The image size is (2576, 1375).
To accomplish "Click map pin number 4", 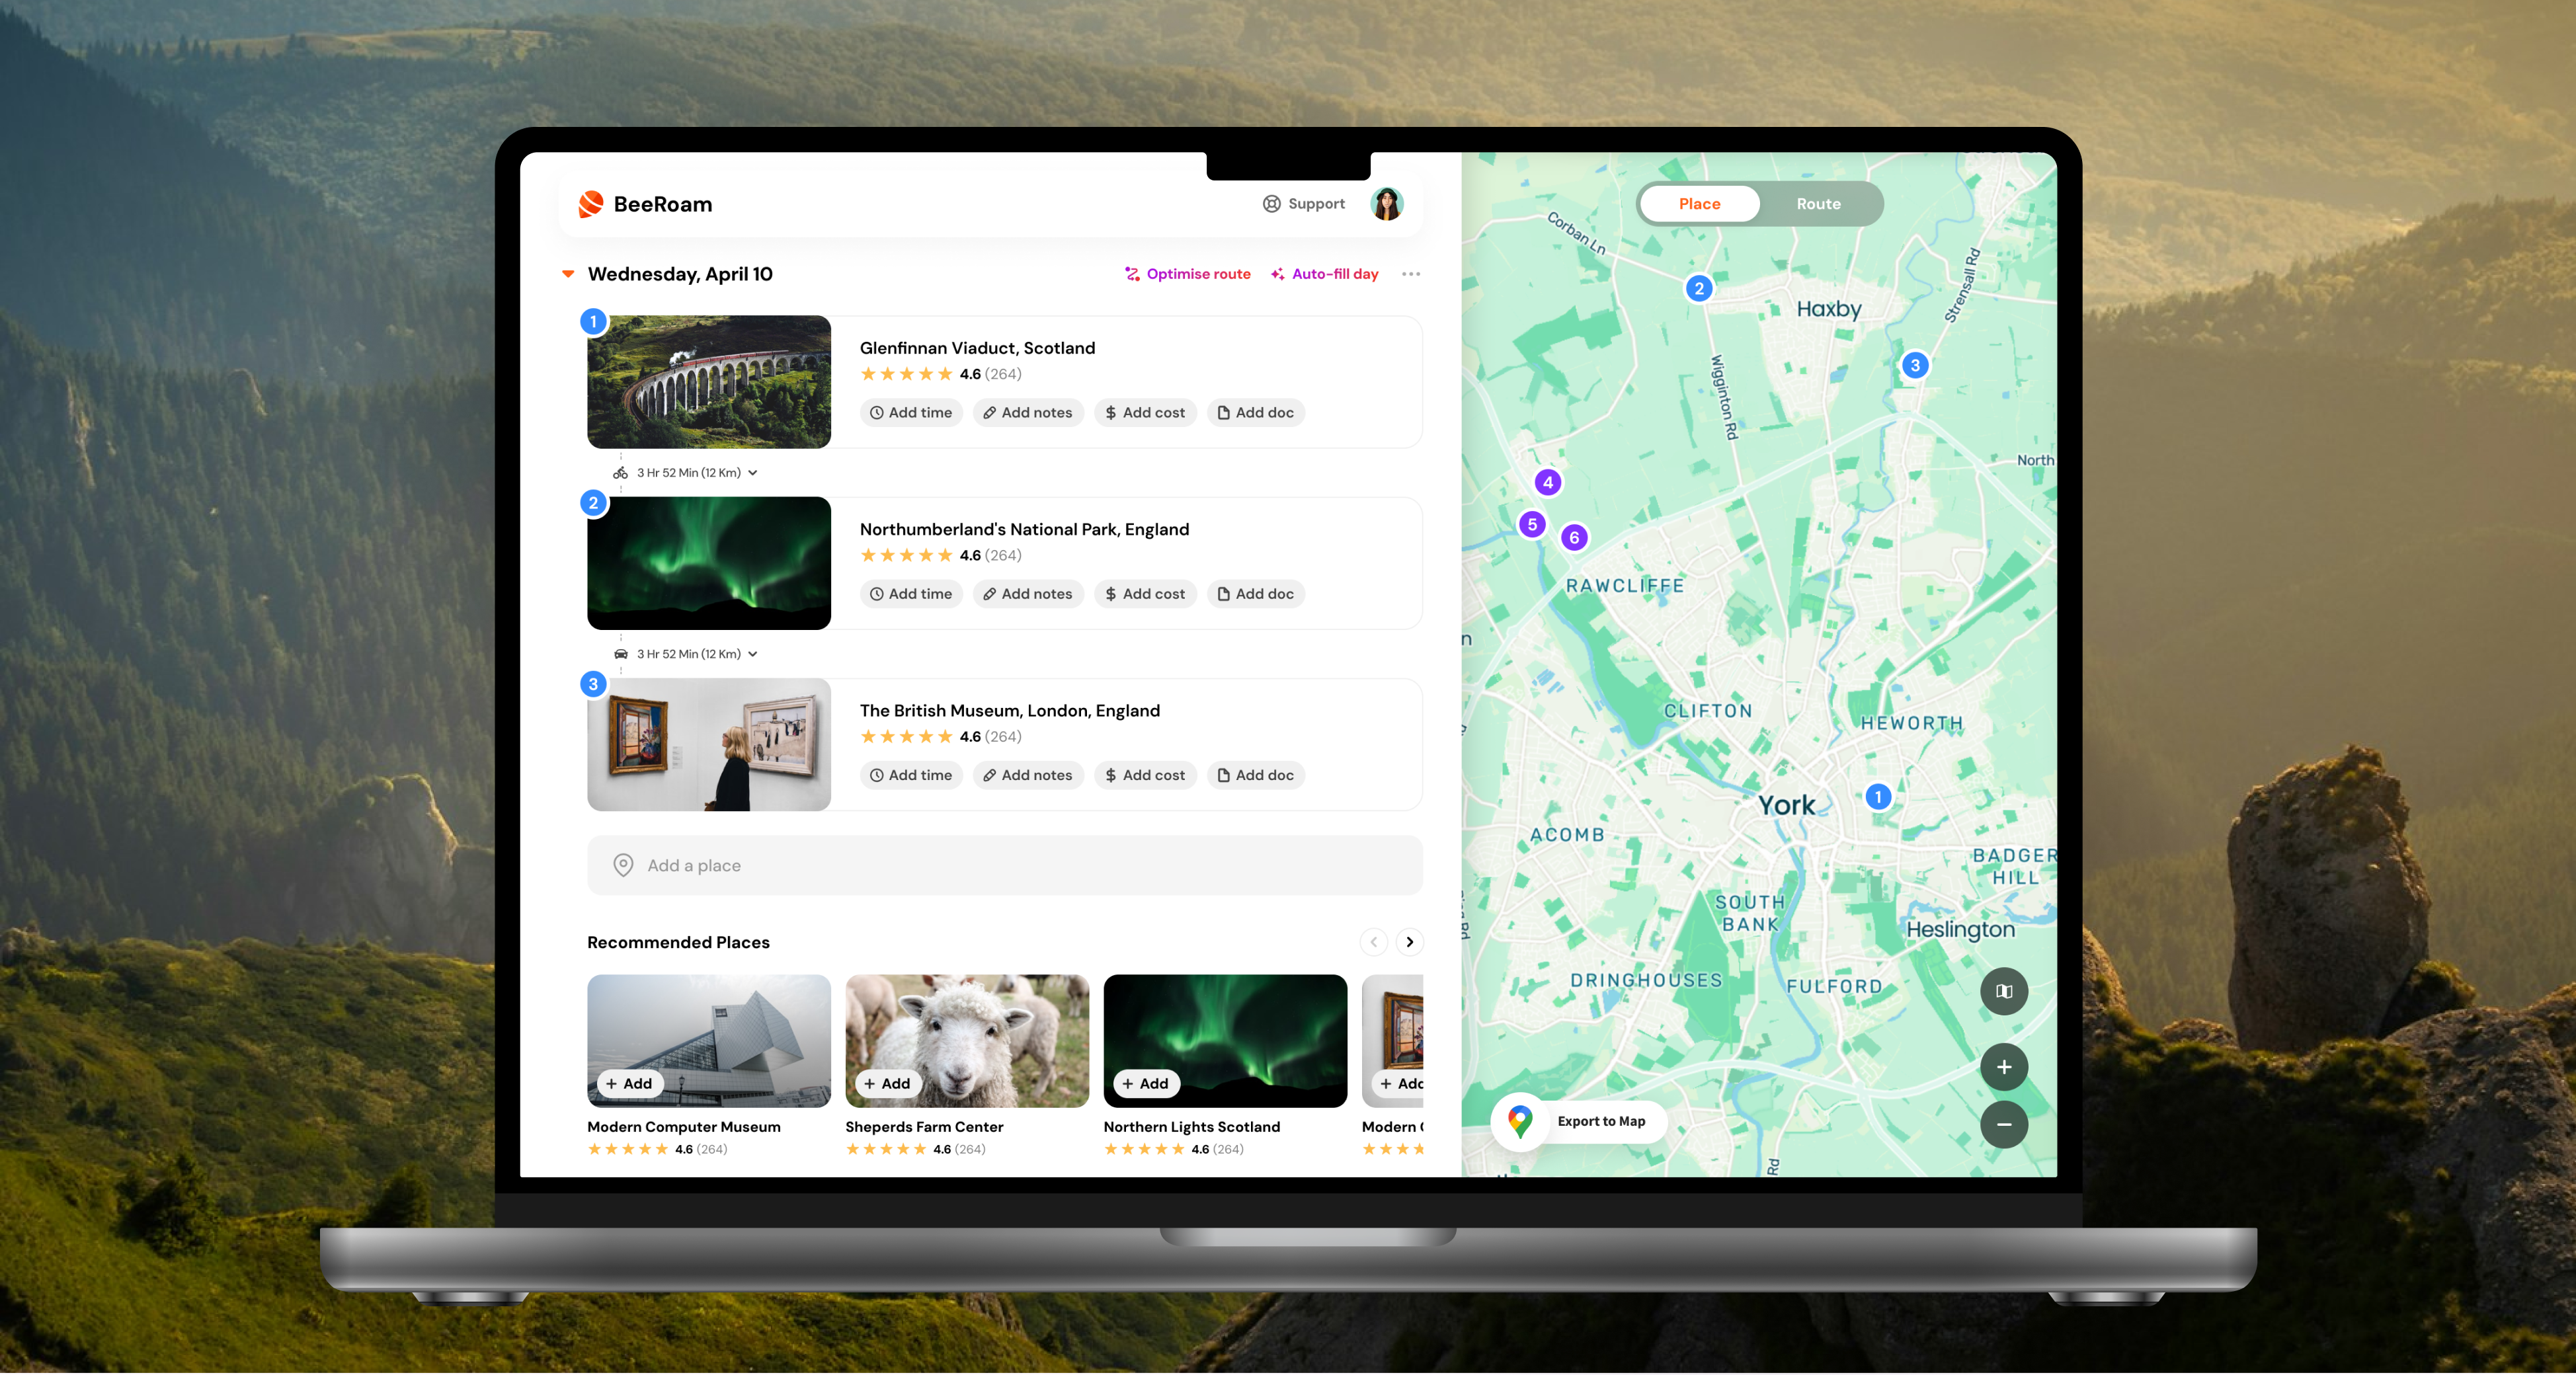I will click(x=1547, y=482).
